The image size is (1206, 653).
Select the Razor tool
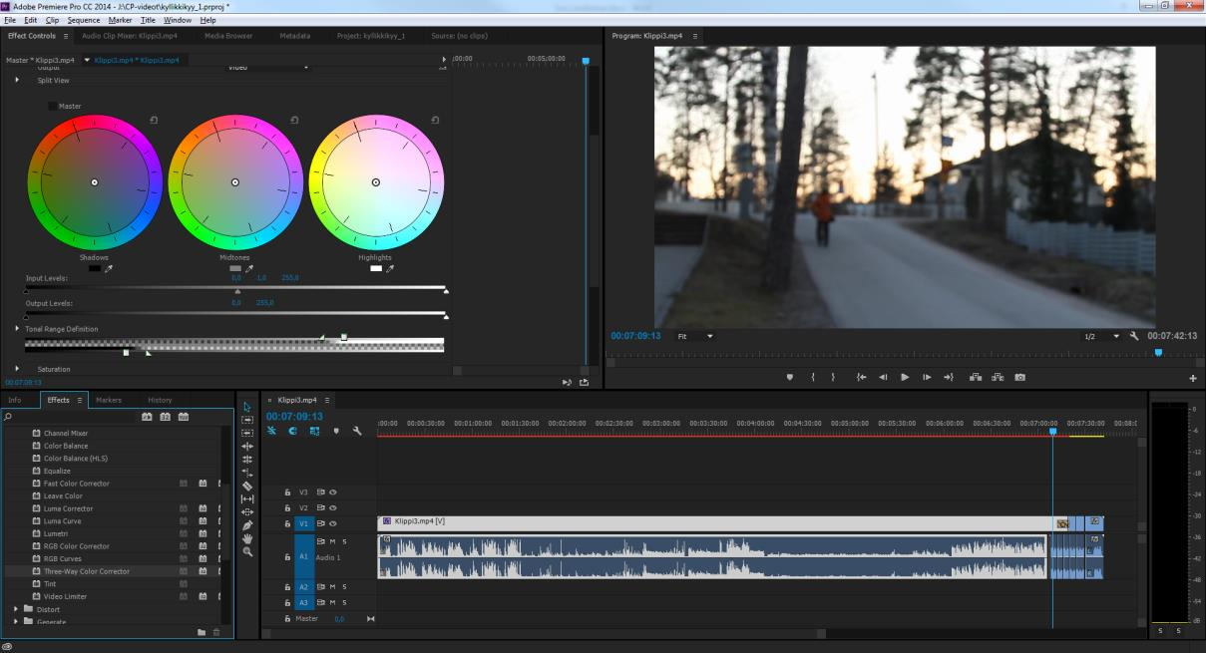click(248, 486)
